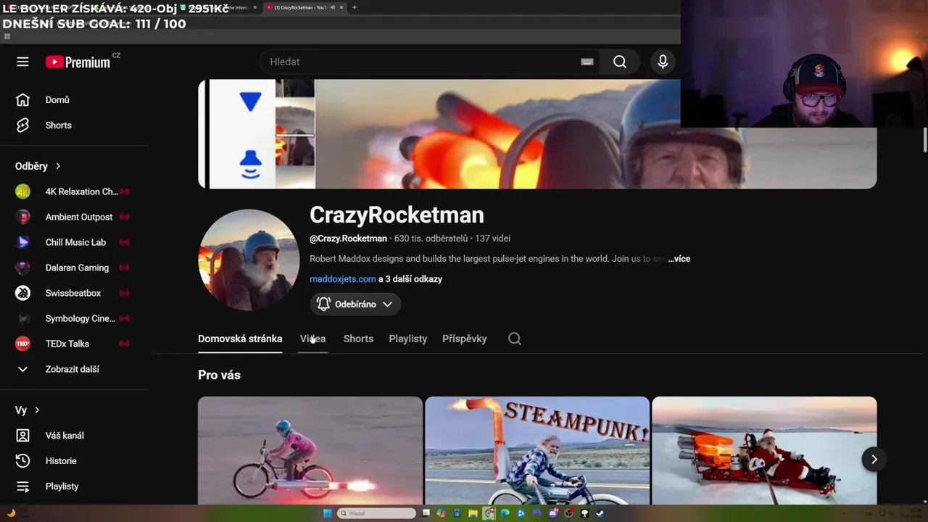This screenshot has width=928, height=522.
Task: Switch to the channel Shorts tab
Action: coord(358,339)
